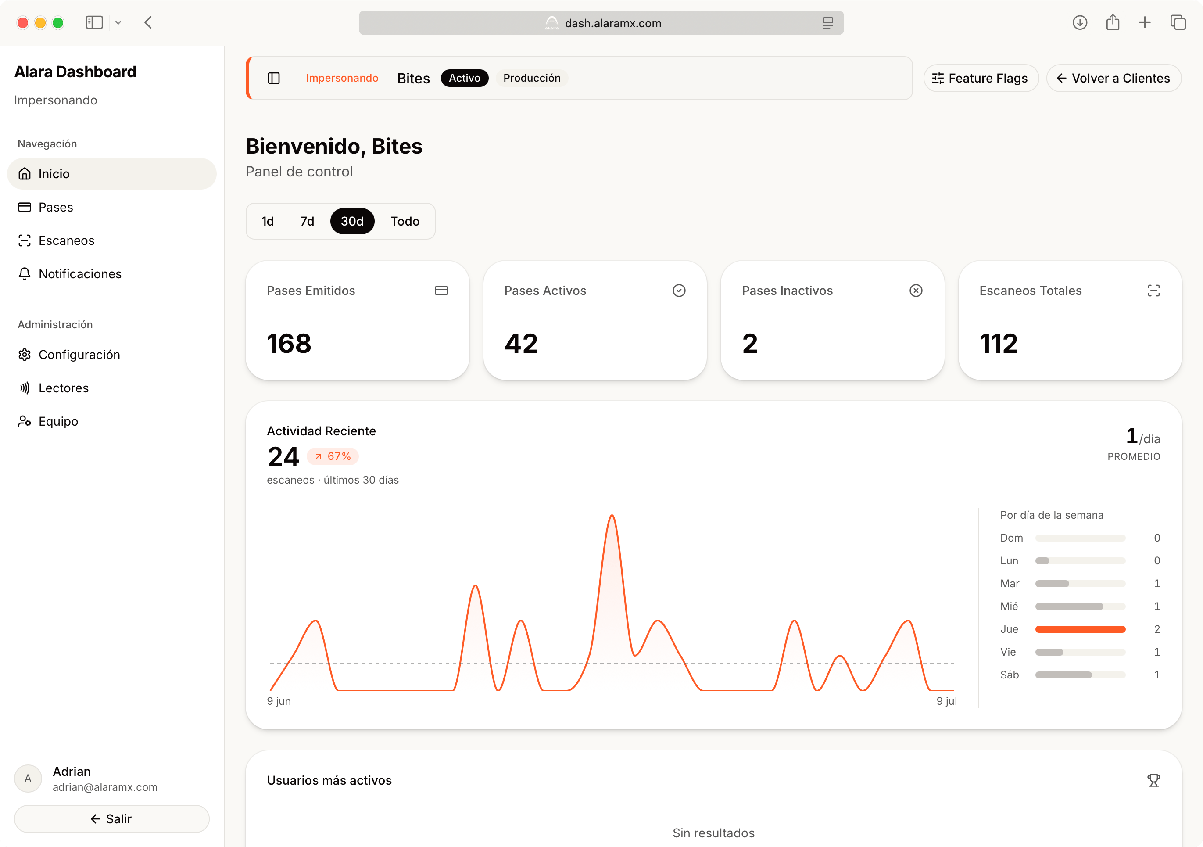Viewport: 1203px width, 847px height.
Task: Click the 67% trend badge
Action: (x=333, y=456)
